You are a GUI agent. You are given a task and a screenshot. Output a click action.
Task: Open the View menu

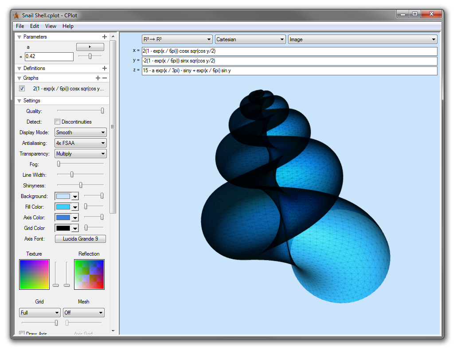(x=51, y=26)
